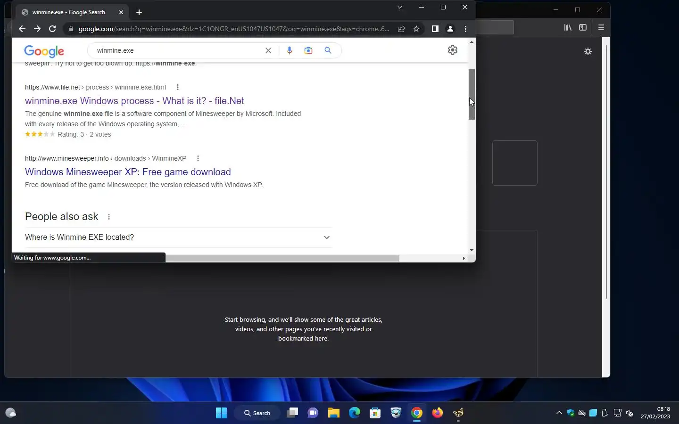The width and height of the screenshot is (679, 424).
Task: Clear the search query with X
Action: tap(268, 50)
